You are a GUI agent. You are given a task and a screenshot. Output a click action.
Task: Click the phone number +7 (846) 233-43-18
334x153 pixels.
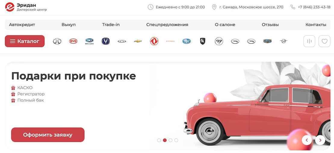coord(314,7)
